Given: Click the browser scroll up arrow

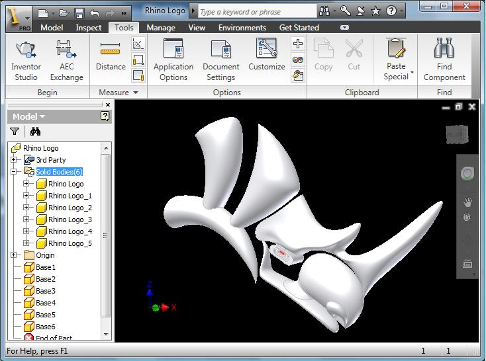Looking at the screenshot, I should point(106,148).
